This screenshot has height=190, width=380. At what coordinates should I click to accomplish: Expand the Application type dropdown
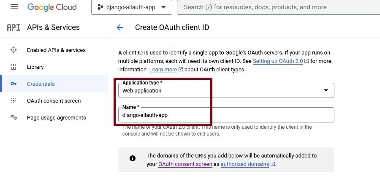tap(226, 90)
